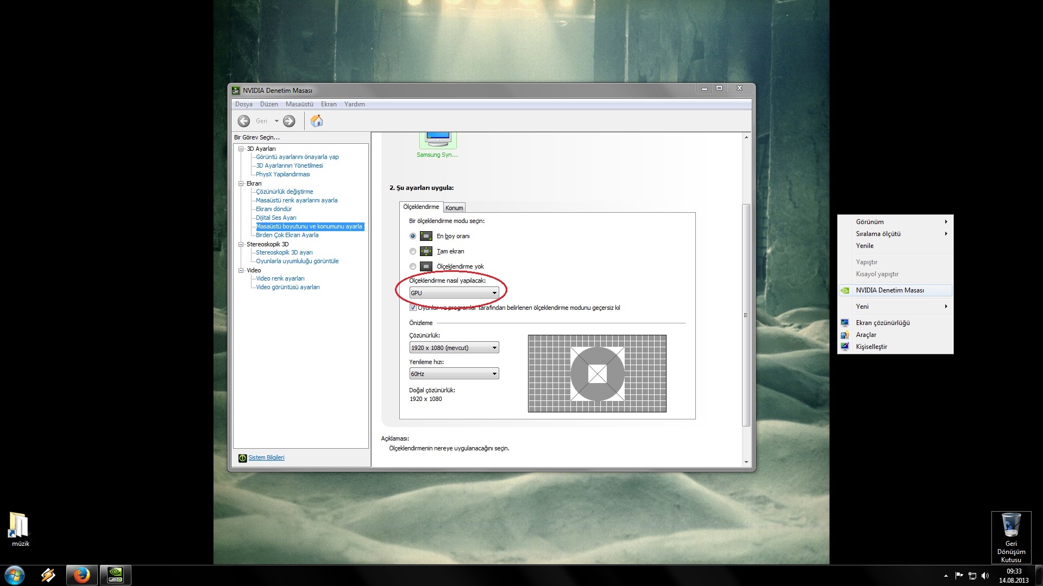The width and height of the screenshot is (1043, 586).
Task: Expand the Sıralama ölçütü submenu
Action: [896, 234]
